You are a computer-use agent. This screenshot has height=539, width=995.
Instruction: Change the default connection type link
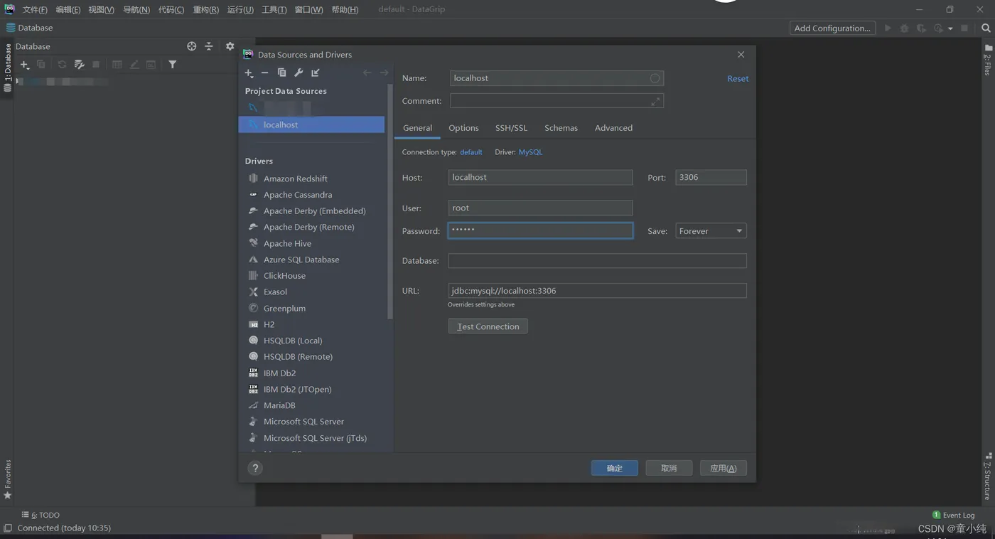pos(470,152)
